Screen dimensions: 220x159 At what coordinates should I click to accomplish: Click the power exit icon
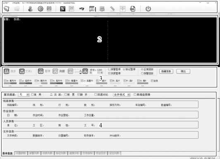(x=148, y=9)
